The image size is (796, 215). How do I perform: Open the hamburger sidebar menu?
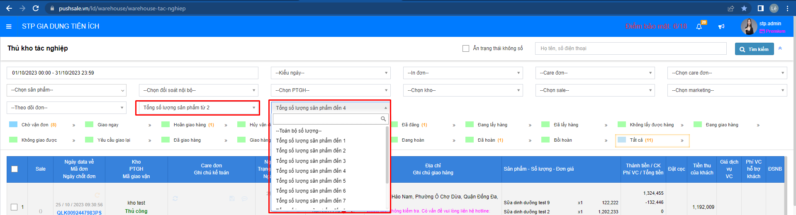tap(9, 27)
